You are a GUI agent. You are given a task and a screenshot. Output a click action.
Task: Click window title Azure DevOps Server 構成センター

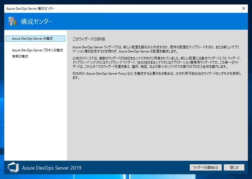[x=30, y=8]
